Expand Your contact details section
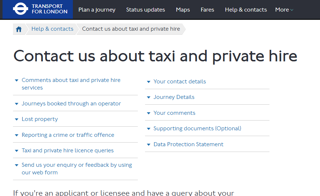The height and width of the screenshot is (196, 320). (207, 82)
